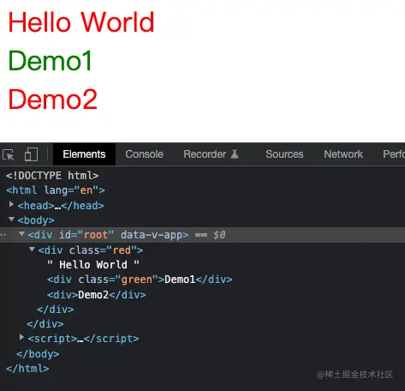Open the Recorder tab
Viewport: 405px width, 391px height.
211,154
